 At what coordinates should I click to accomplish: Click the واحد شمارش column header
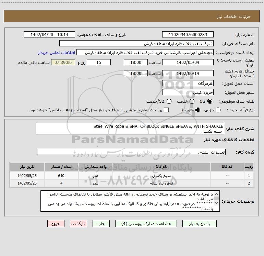(95, 167)
